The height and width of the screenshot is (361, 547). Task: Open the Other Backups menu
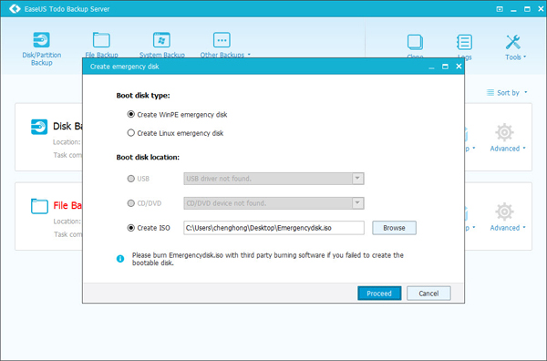(225, 45)
